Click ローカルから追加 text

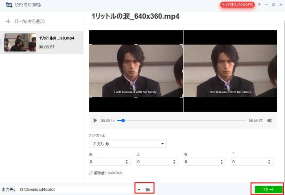point(30,21)
